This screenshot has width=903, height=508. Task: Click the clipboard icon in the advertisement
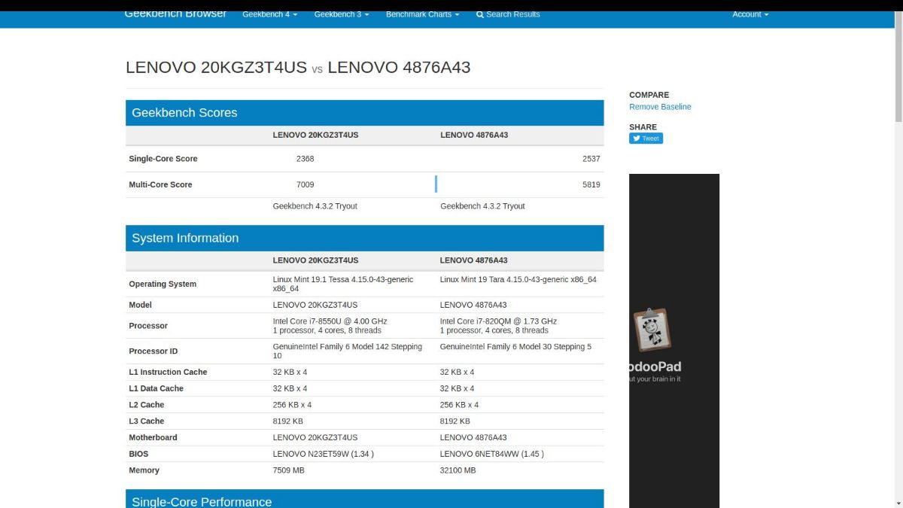click(651, 330)
